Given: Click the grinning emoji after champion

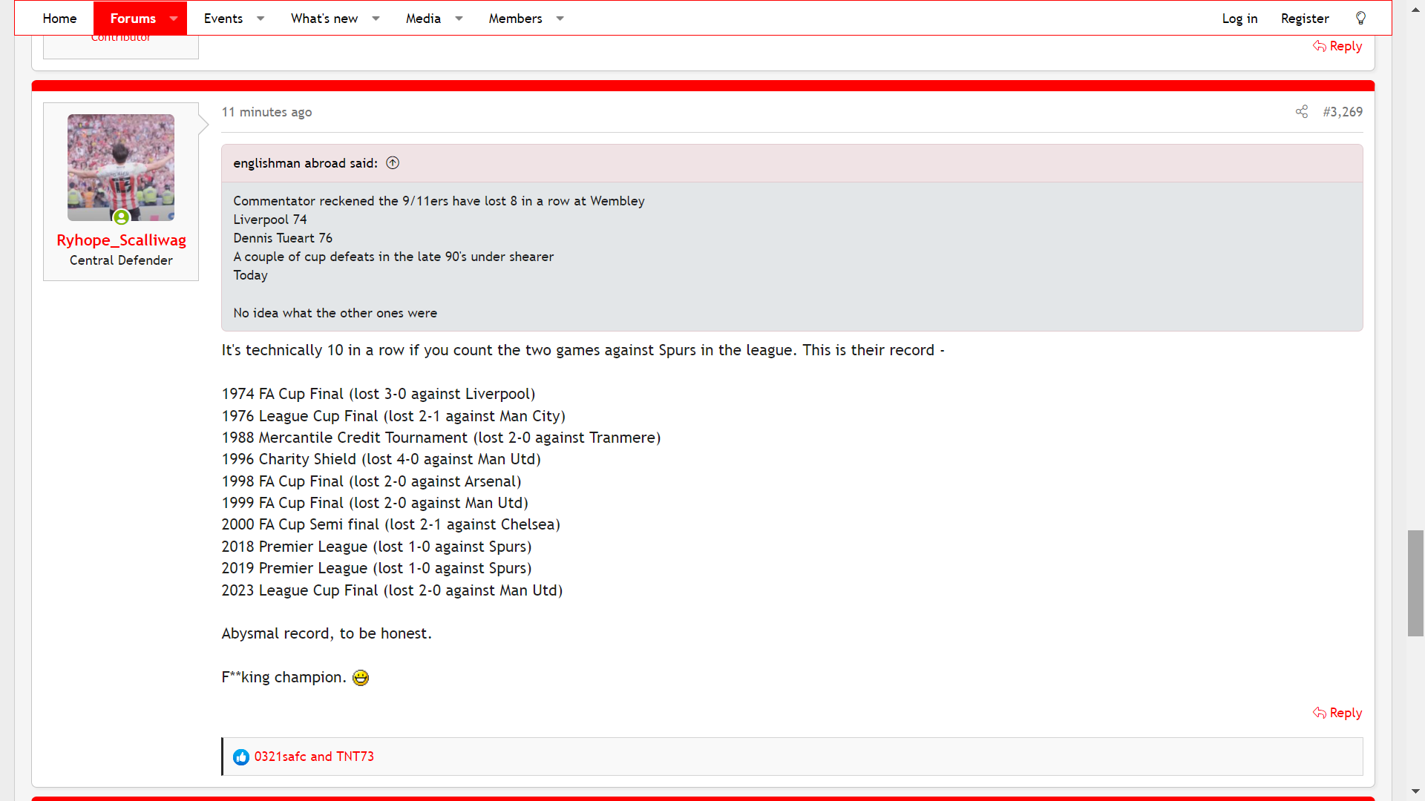Looking at the screenshot, I should (x=361, y=677).
